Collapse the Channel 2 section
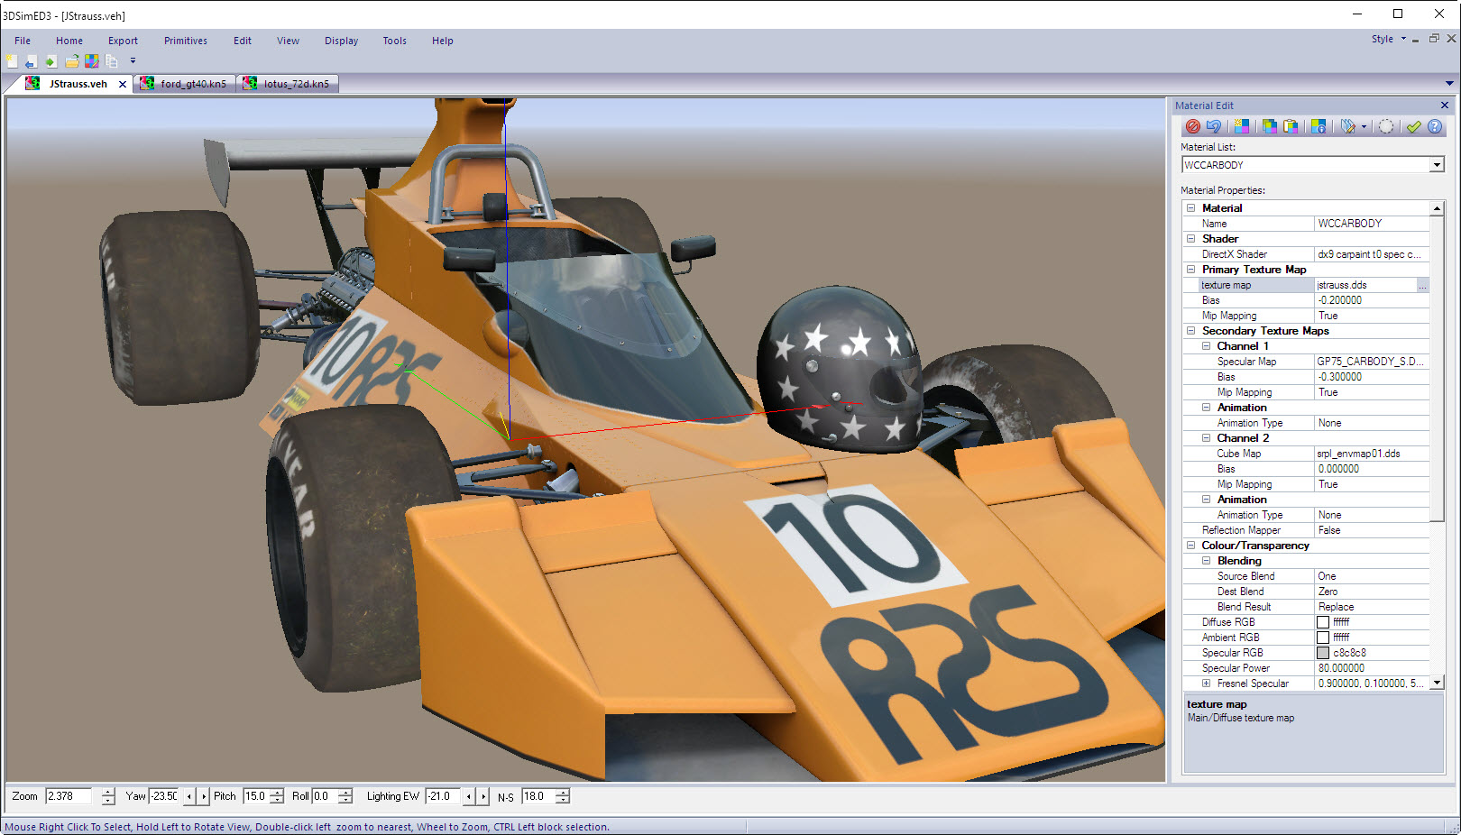Image resolution: width=1461 pixels, height=835 pixels. [1206, 438]
